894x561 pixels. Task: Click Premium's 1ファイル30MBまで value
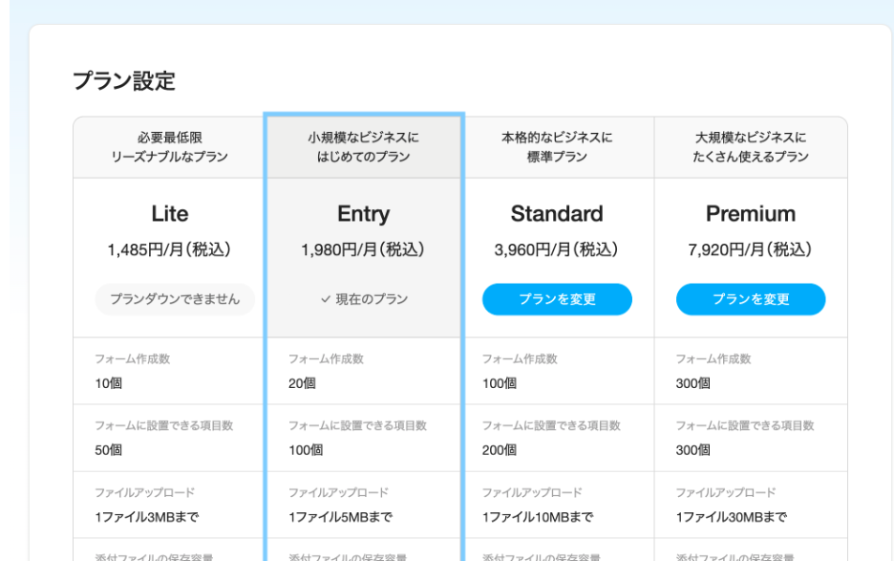point(732,517)
